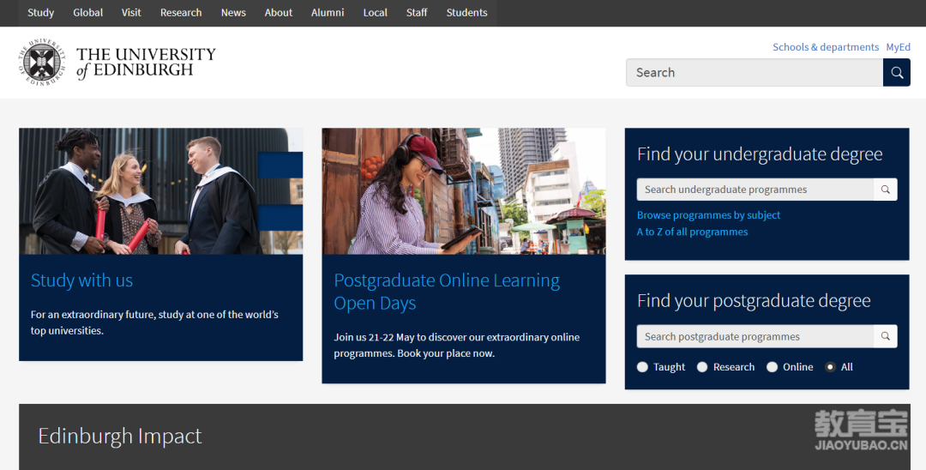
Task: Select the Research radio button
Action: 702,367
